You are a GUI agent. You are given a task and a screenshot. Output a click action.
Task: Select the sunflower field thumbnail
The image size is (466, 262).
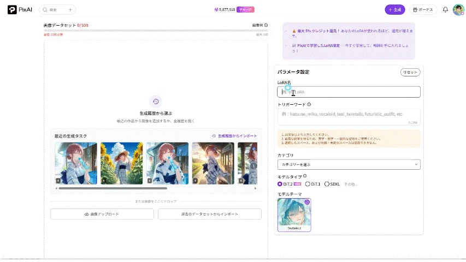[x=121, y=163]
